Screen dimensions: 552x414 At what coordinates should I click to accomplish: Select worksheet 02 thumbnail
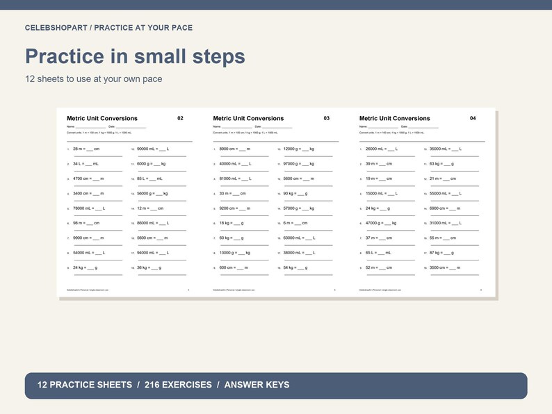129,202
